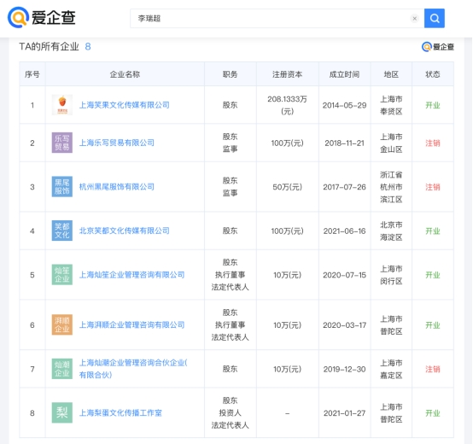Image resolution: width=473 pixels, height=444 pixels.
Task: Open 上海灿笙企业管理咨询有限公司 link
Action: [131, 275]
